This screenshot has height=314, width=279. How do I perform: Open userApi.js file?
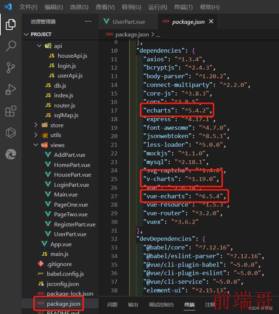point(66,76)
